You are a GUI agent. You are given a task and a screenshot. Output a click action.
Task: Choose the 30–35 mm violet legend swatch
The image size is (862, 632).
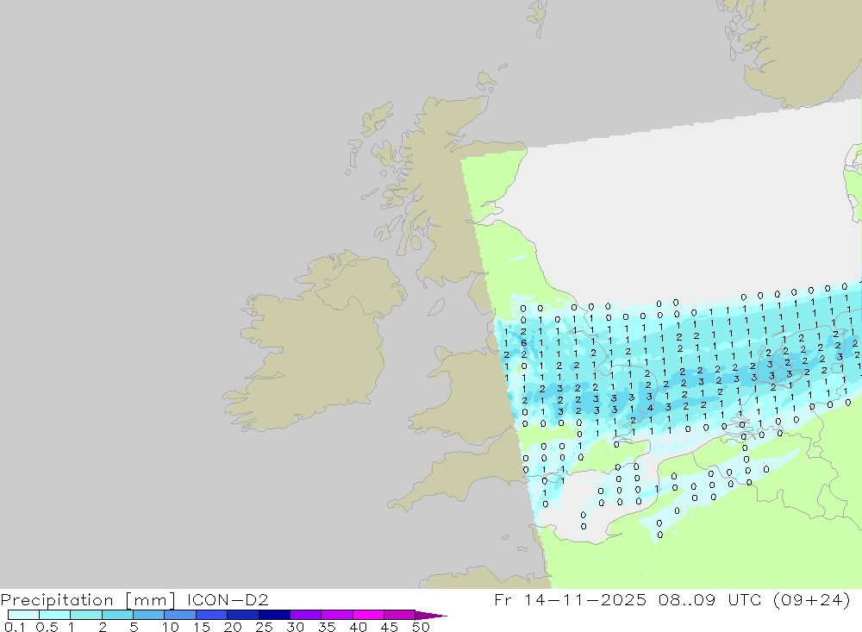tap(305, 615)
